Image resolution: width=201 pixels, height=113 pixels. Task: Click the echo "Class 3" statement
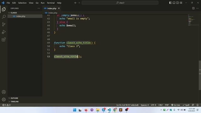tap(70, 46)
